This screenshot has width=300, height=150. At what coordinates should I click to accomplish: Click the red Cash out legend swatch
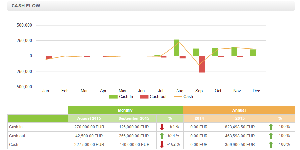coord(144,96)
